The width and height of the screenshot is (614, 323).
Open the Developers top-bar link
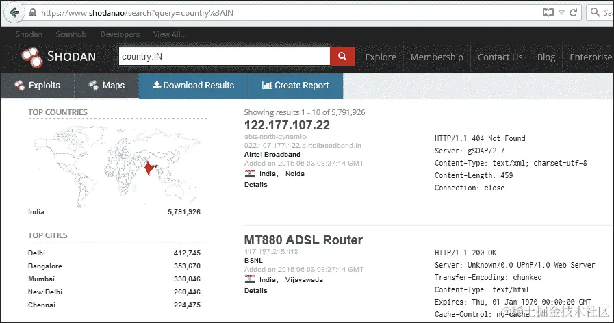[x=120, y=34]
